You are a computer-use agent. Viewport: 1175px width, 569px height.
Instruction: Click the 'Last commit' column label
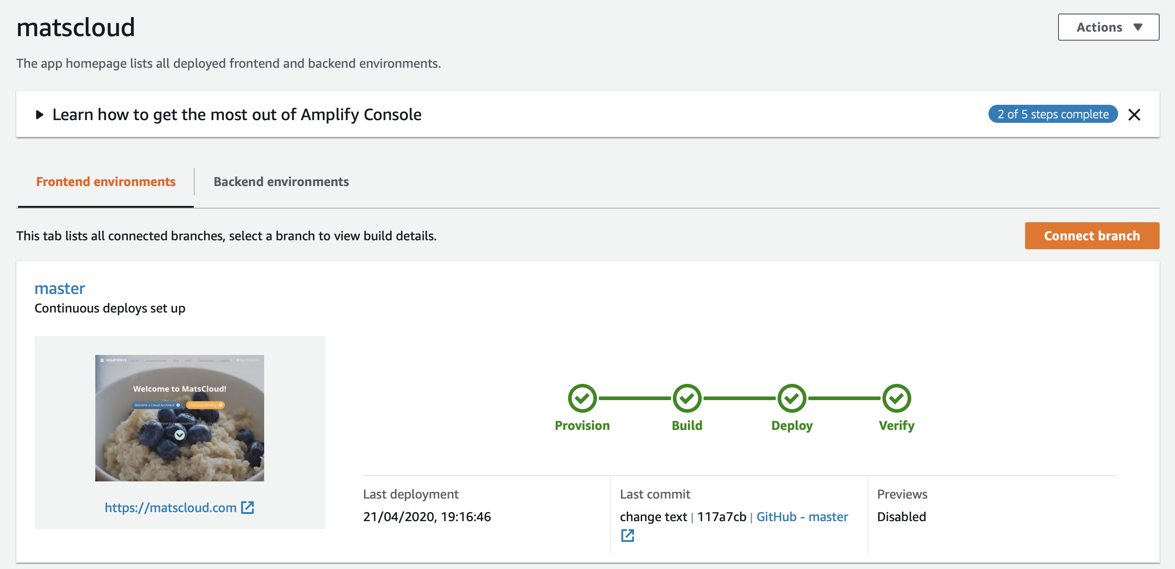(654, 494)
